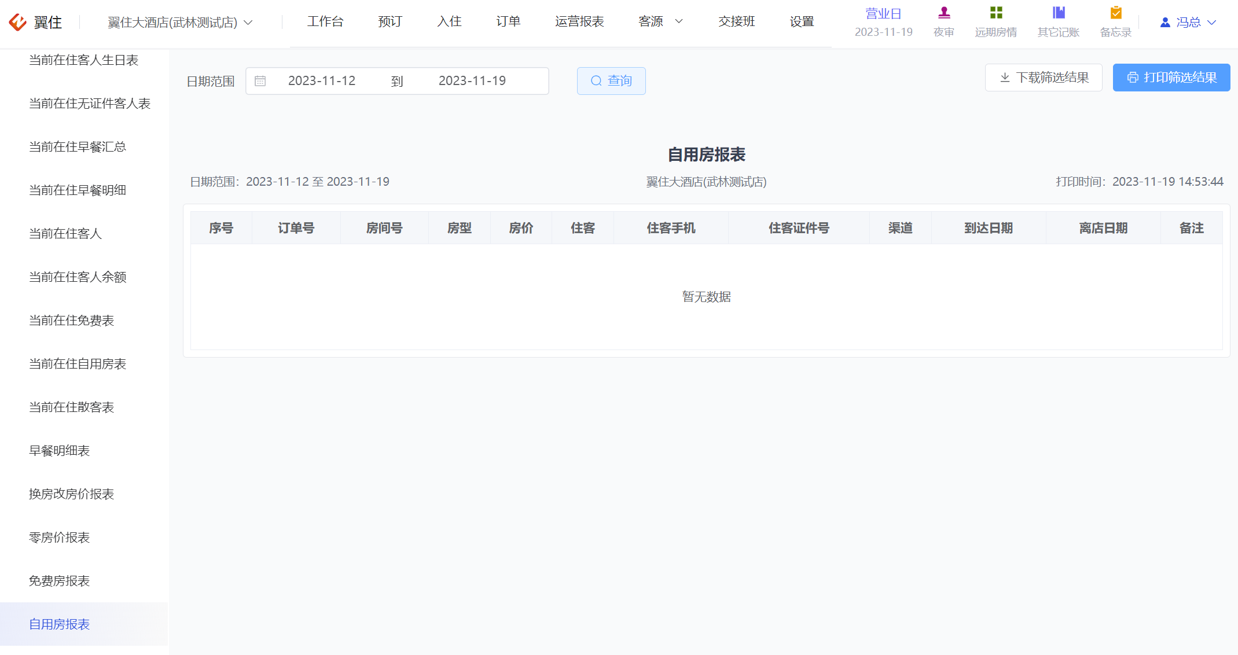Open the 预订 menu
Viewport: 1238px width, 655px height.
pos(390,21)
